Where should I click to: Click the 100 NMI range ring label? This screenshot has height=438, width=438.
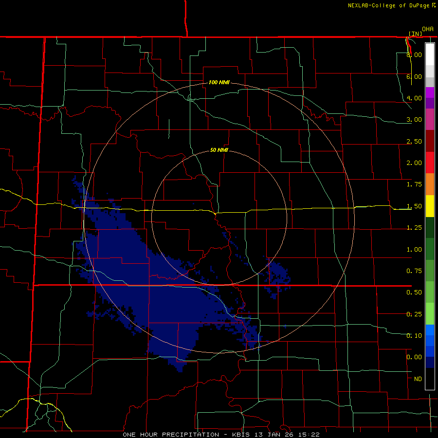219,82
